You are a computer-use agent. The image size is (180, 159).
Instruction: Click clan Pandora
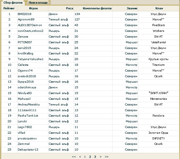click(158, 116)
